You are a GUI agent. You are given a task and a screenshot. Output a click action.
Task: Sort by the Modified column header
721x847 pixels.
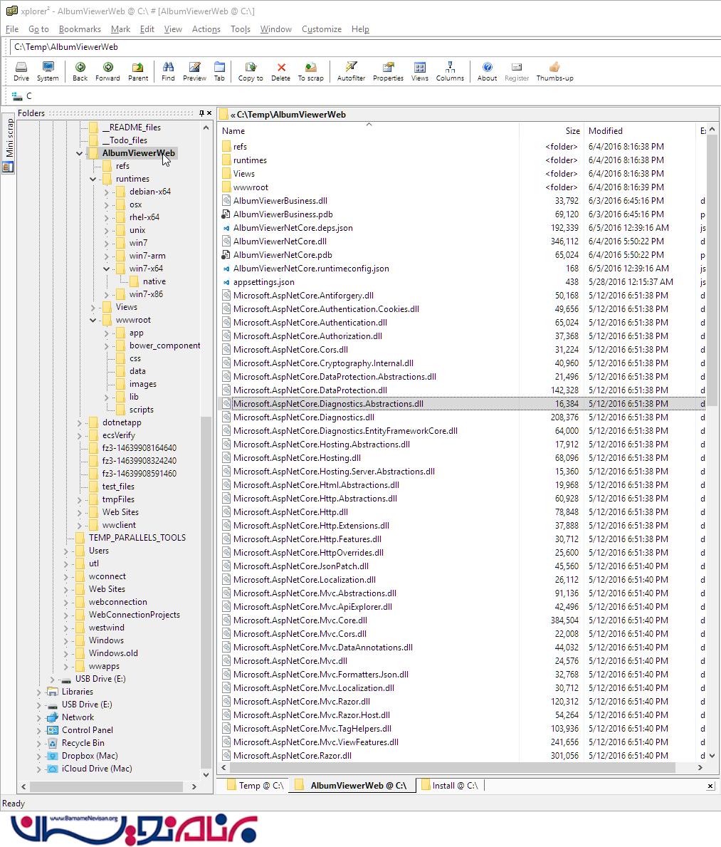[x=605, y=131]
